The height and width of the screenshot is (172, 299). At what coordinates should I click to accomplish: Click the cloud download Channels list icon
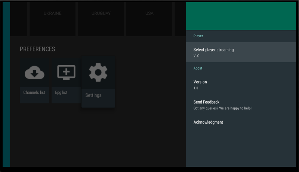click(34, 72)
